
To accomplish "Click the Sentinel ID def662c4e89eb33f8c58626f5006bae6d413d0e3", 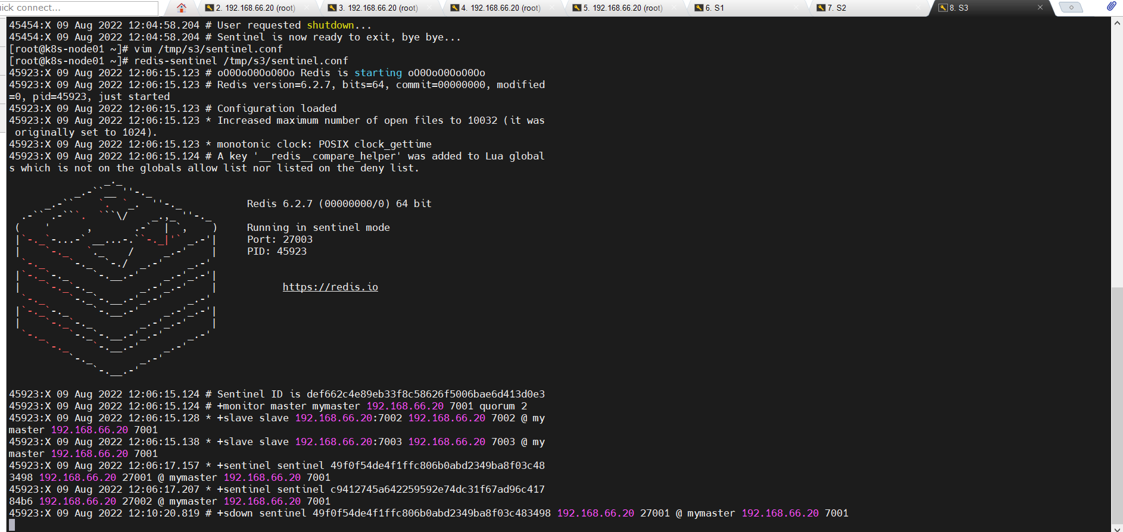I will click(426, 394).
